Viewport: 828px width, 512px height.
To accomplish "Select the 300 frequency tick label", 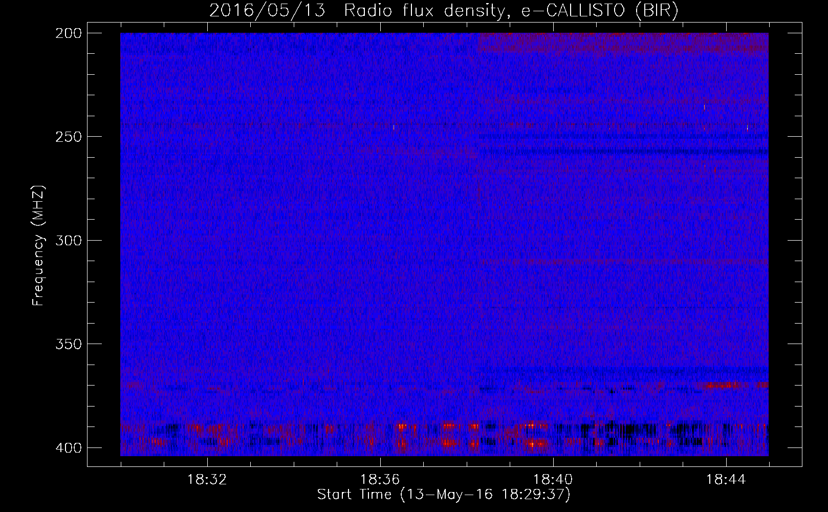I will pos(68,240).
